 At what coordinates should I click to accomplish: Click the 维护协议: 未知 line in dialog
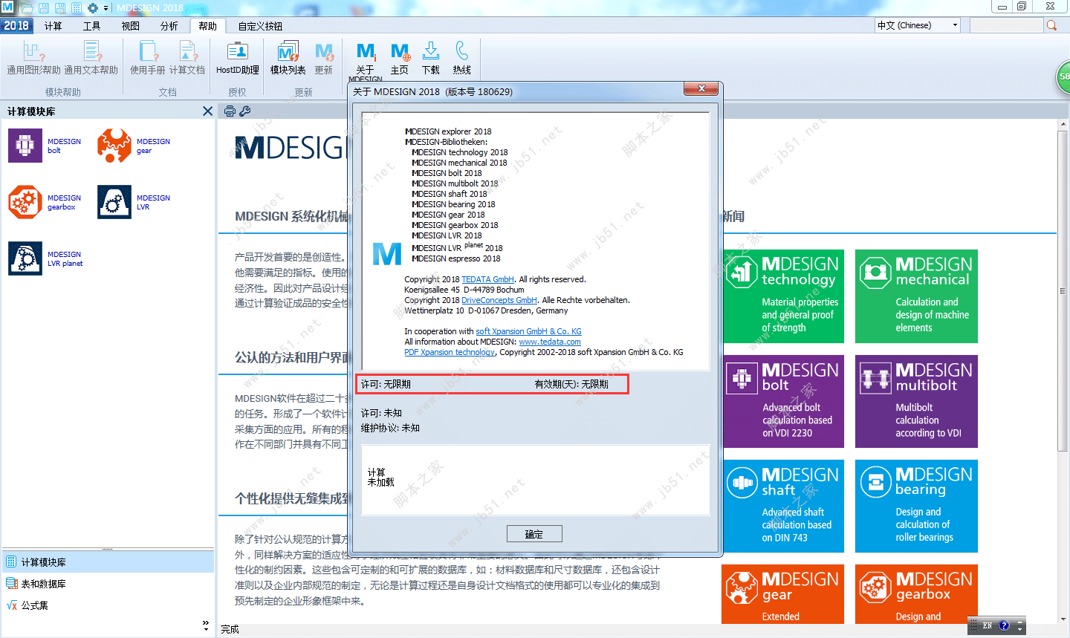coord(390,429)
